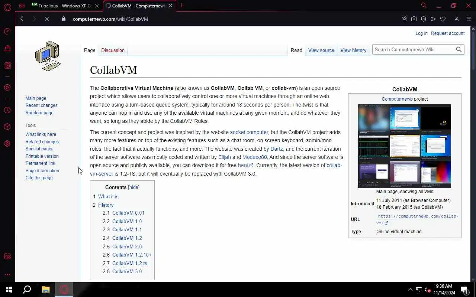Open What links here tool link
This screenshot has height=297, width=476.
41,134
